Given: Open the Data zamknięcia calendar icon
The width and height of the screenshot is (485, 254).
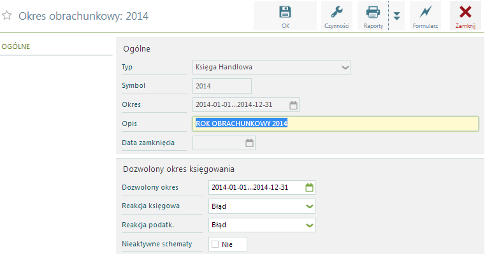Looking at the screenshot, I should tap(249, 143).
